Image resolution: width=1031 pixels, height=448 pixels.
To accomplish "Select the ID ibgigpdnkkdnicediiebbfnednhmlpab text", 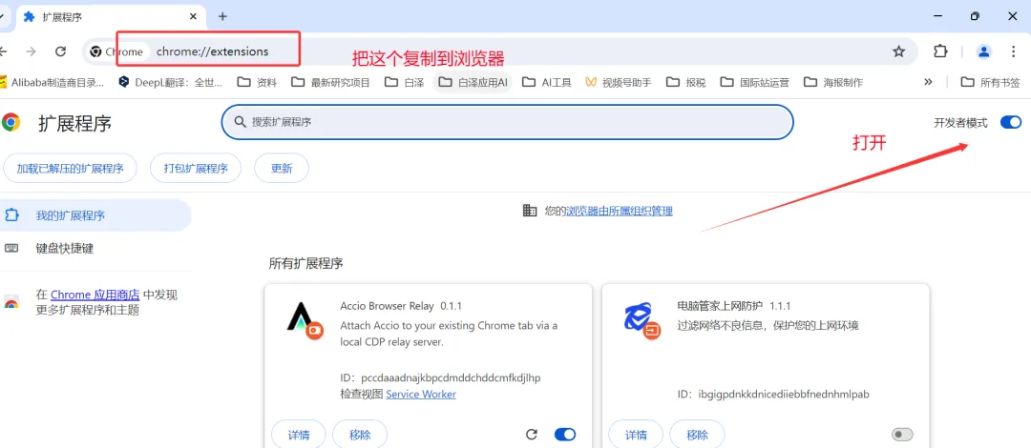I will pos(783,394).
